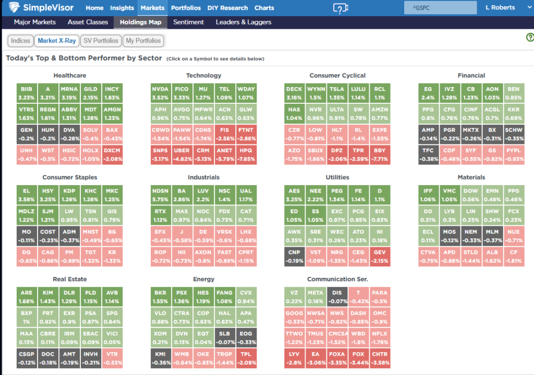Select the PYPL -0.93% tile

514,154
